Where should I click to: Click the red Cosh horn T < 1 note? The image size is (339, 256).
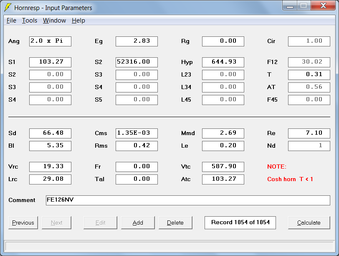290,179
